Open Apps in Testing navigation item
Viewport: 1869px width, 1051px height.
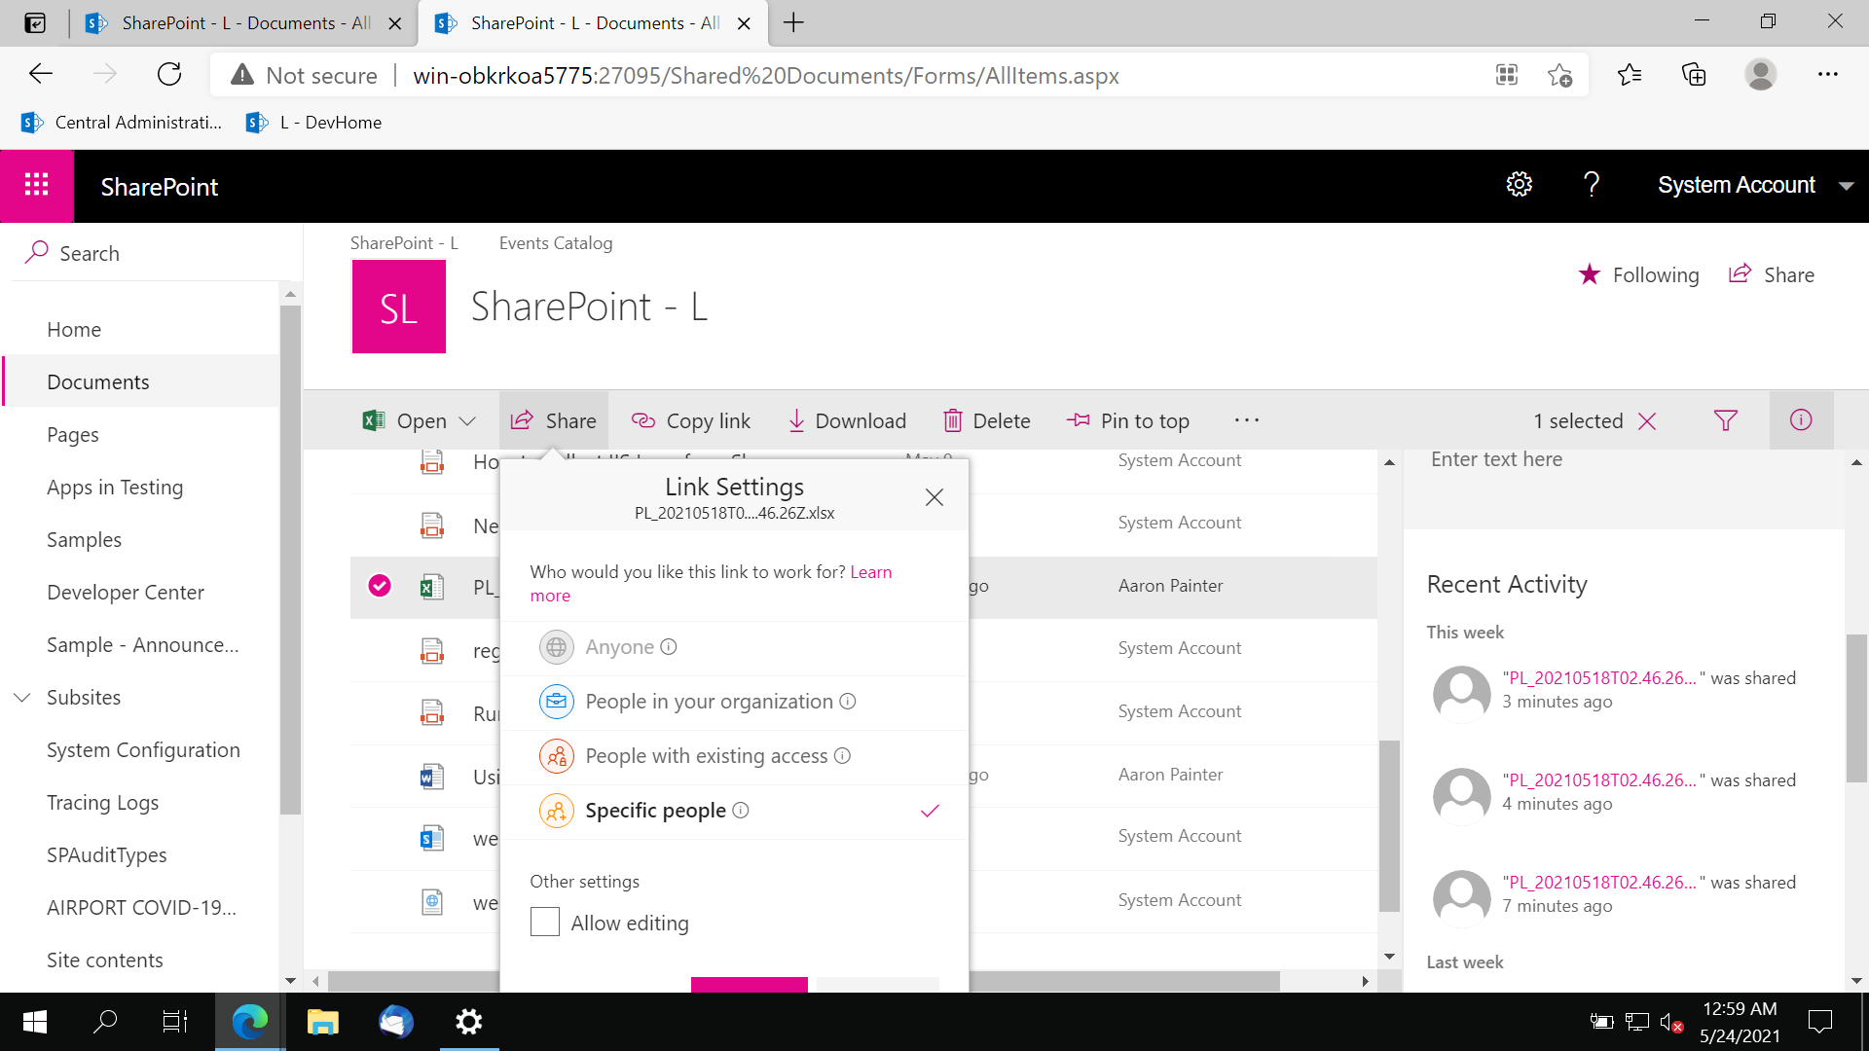[115, 488]
